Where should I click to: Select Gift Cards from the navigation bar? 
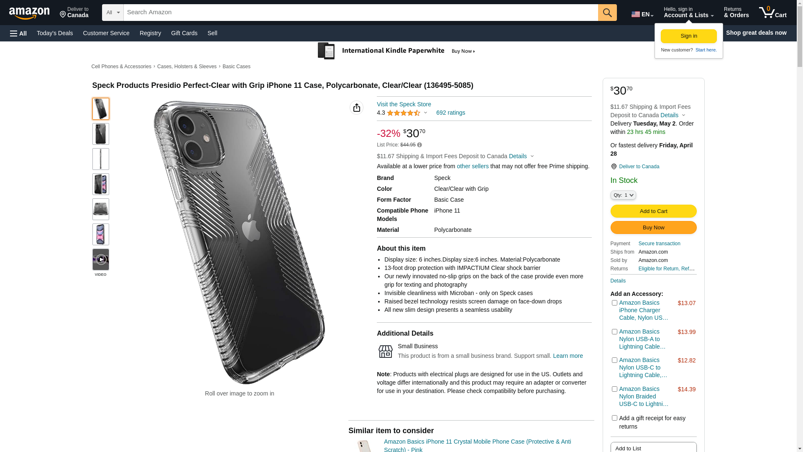pos(184,33)
